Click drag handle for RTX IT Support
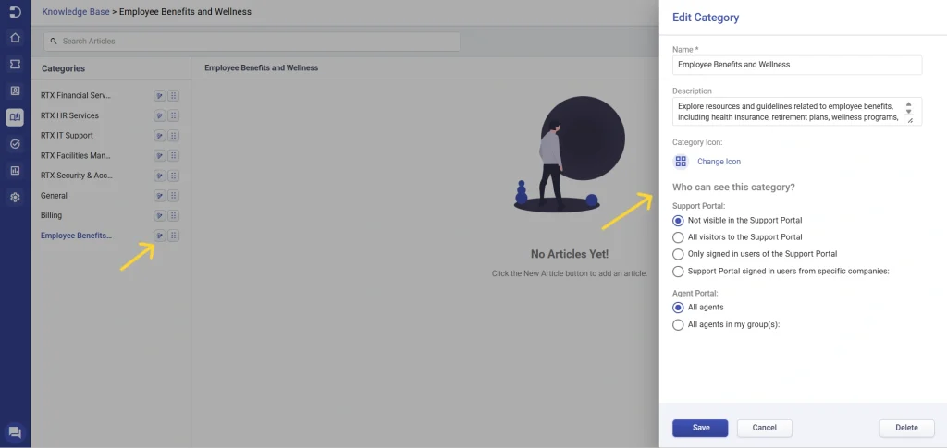947x448 pixels. click(x=173, y=136)
